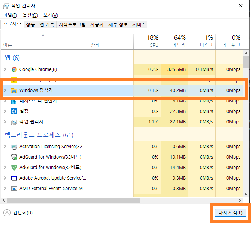Select AMD External Events Service process name

coord(53,189)
